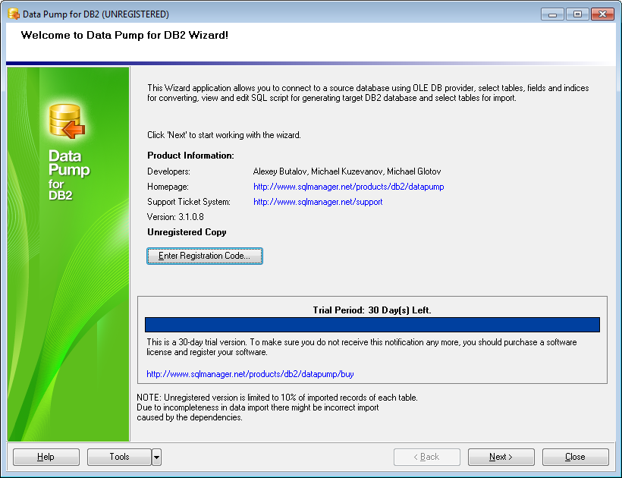Minimize the Data Pump window
The image size is (622, 478).
click(552, 14)
